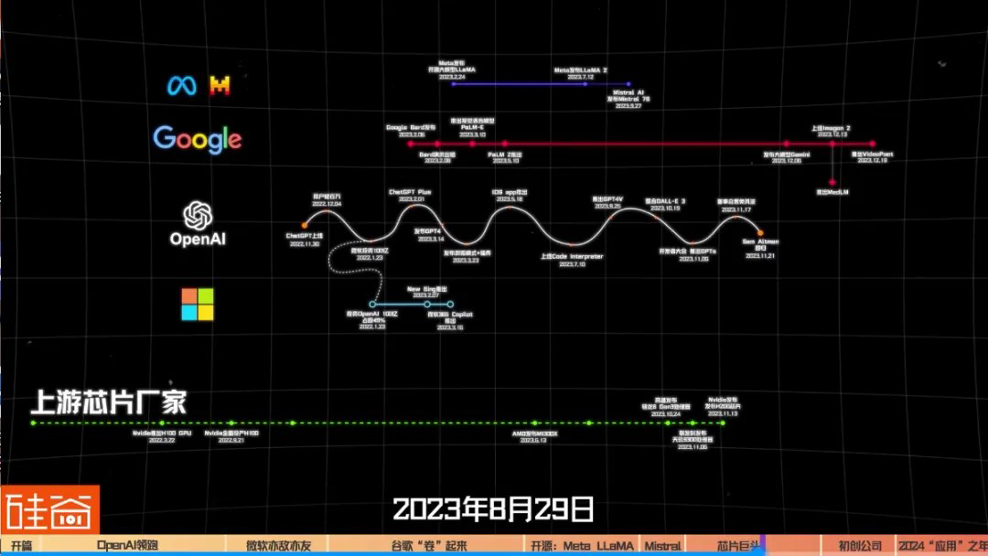Click the orange 硅谷 channel logo
Screen dimensions: 988x556
pyautogui.click(x=49, y=510)
